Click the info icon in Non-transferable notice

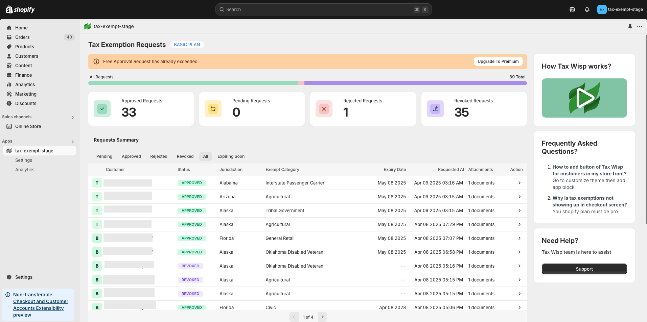tap(8, 295)
